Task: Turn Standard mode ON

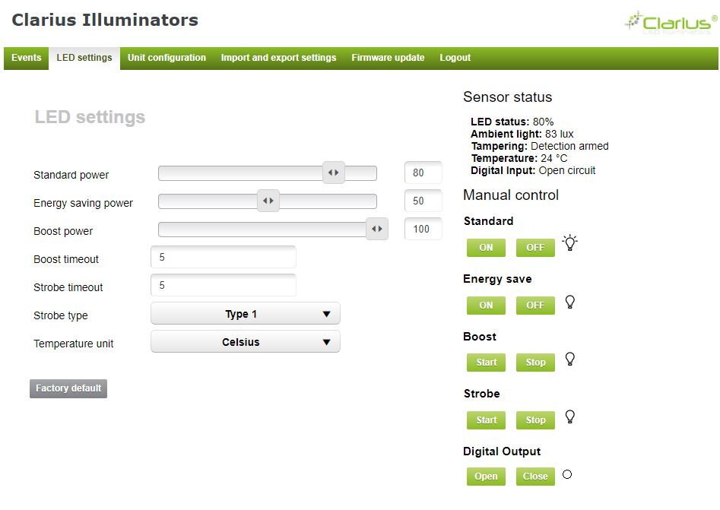Action: pyautogui.click(x=486, y=248)
